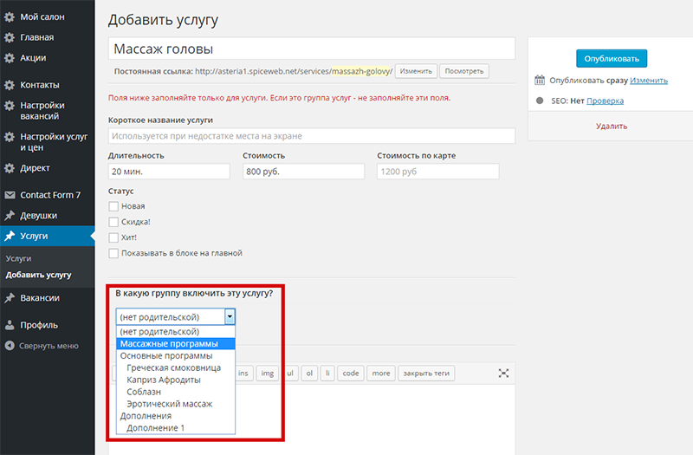Click the blue Опубликовать button
Screen dimensions: 693x455
click(x=612, y=58)
